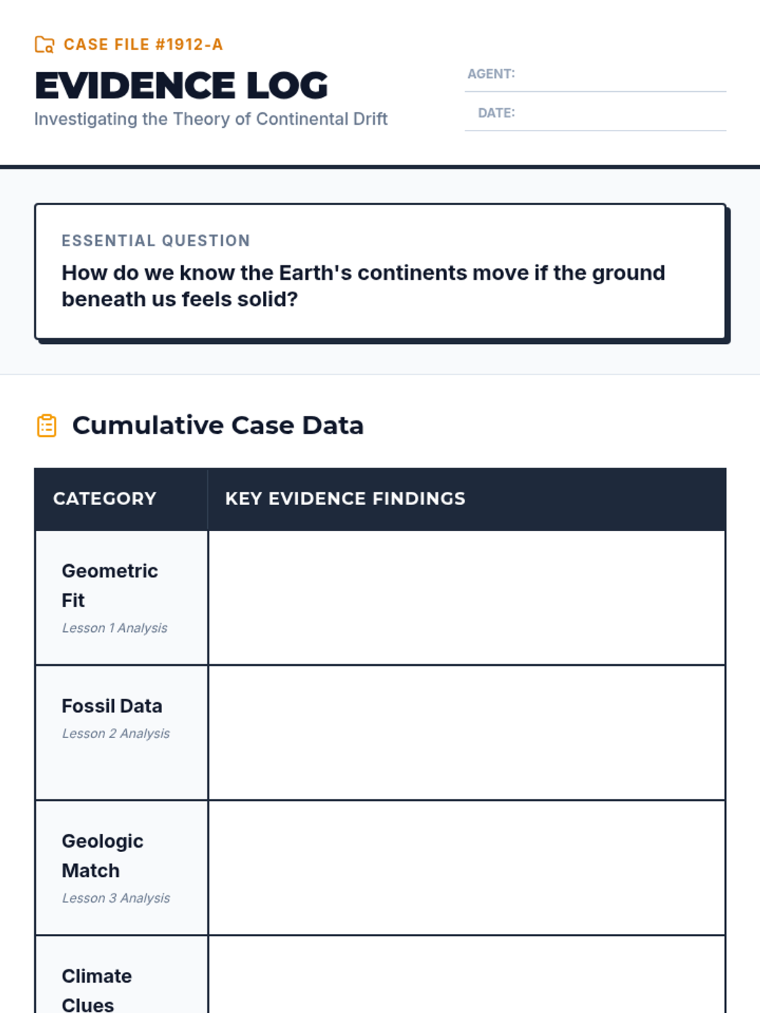The height and width of the screenshot is (1013, 760).
Task: Click the Geologic Match evidence findings cell
Action: (x=467, y=867)
